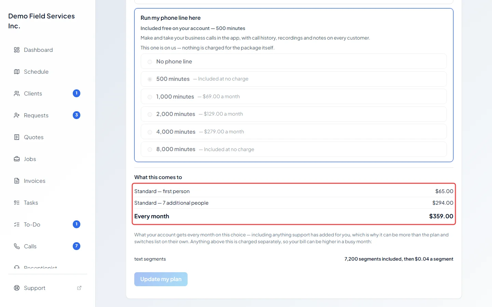Click the 7,200 segments included text
Viewport: 492px width, 307px height.
click(x=399, y=259)
